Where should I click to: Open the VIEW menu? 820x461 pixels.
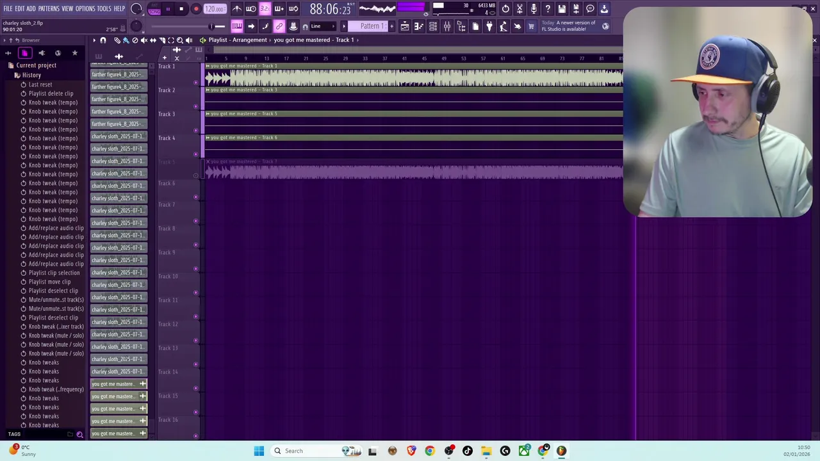coord(67,9)
